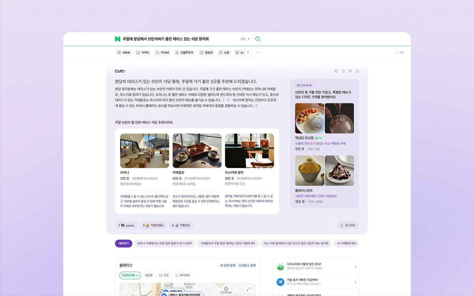This screenshot has width=474, height=296.
Task: Open the 백금당 판교점 place name
Action: pyautogui.click(x=304, y=138)
